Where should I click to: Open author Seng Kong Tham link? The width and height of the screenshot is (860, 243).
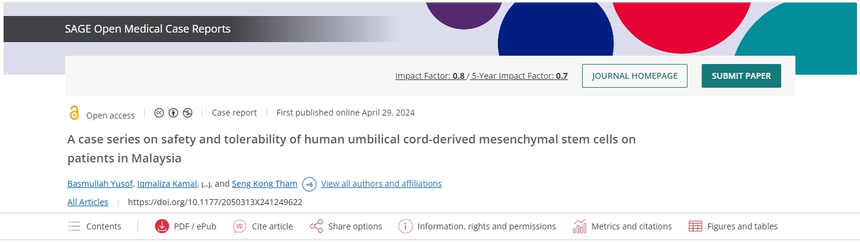point(264,184)
